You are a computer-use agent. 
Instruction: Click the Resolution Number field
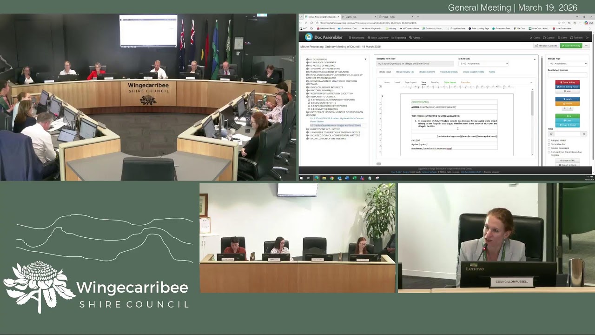(x=568, y=75)
